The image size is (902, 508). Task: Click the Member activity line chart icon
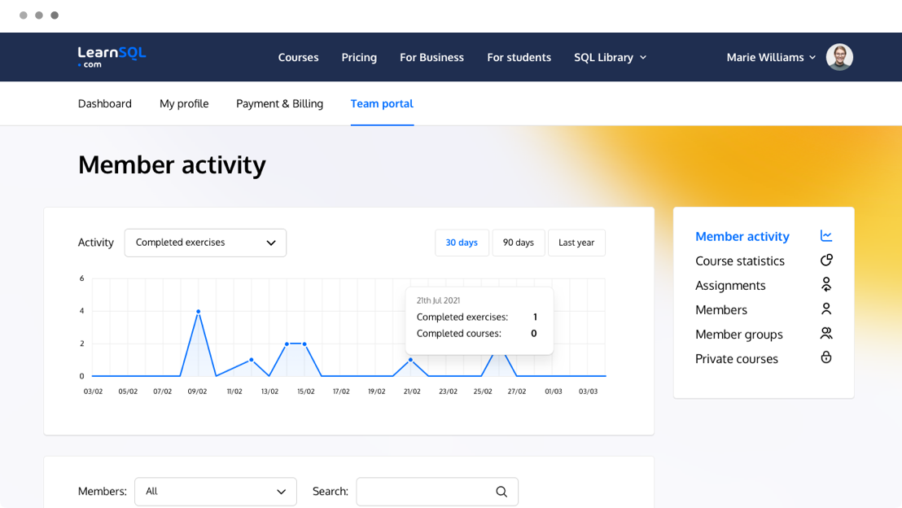[x=826, y=236]
